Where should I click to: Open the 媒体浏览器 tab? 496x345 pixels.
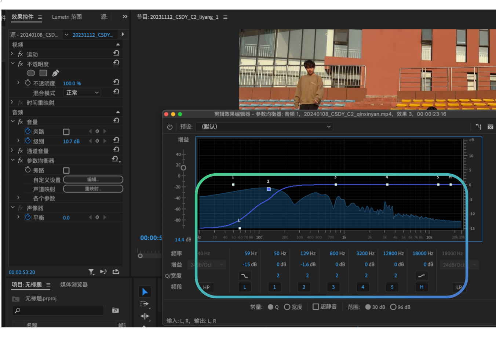[x=74, y=285]
